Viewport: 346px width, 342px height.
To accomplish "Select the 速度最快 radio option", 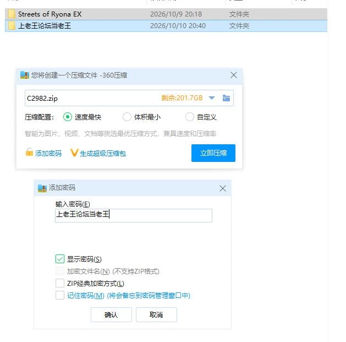I will [68, 117].
